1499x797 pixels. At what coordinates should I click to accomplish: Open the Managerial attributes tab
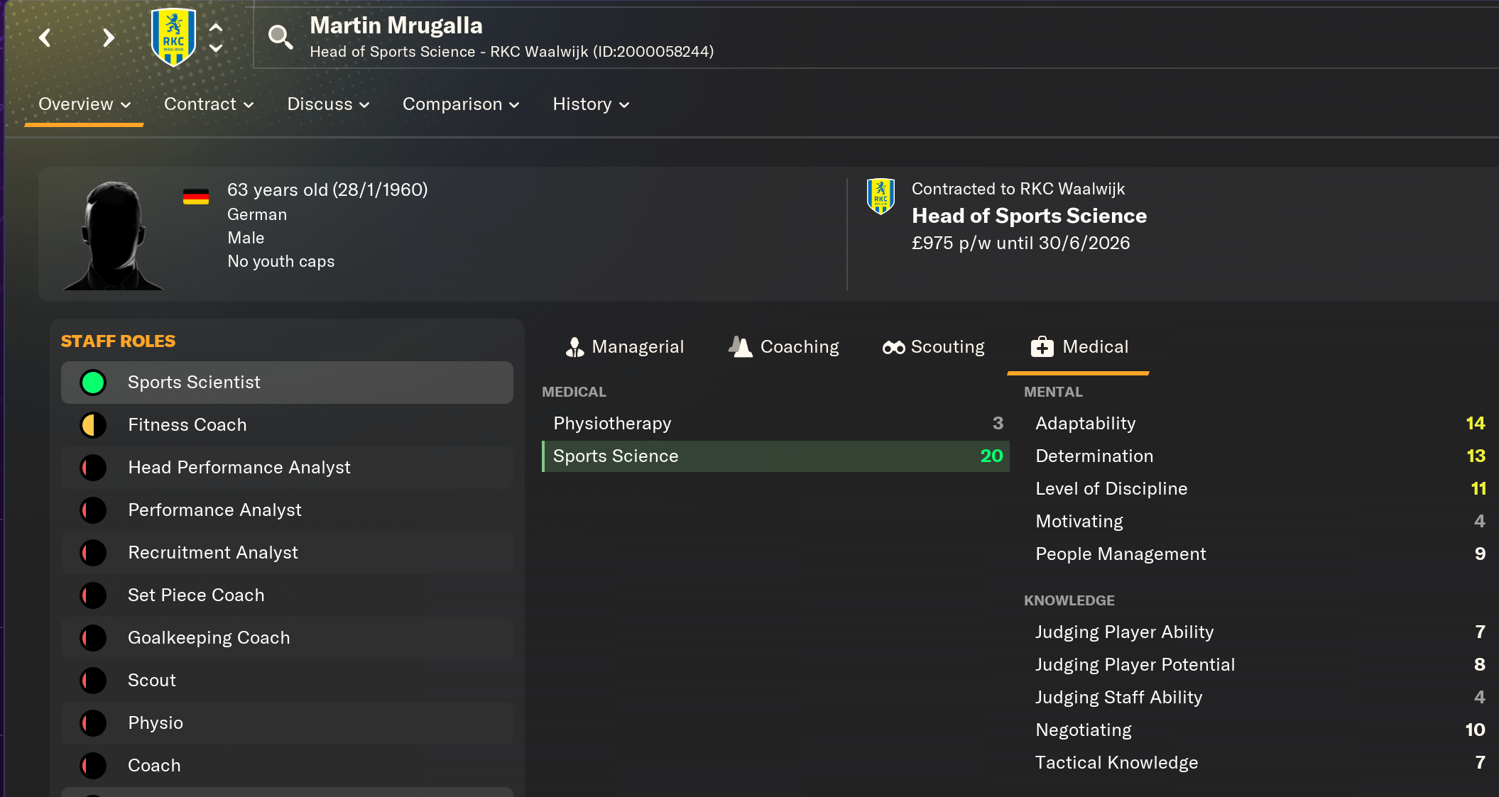(x=624, y=347)
